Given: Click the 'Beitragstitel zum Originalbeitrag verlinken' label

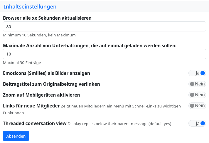Looking at the screenshot, I should coord(51,84).
